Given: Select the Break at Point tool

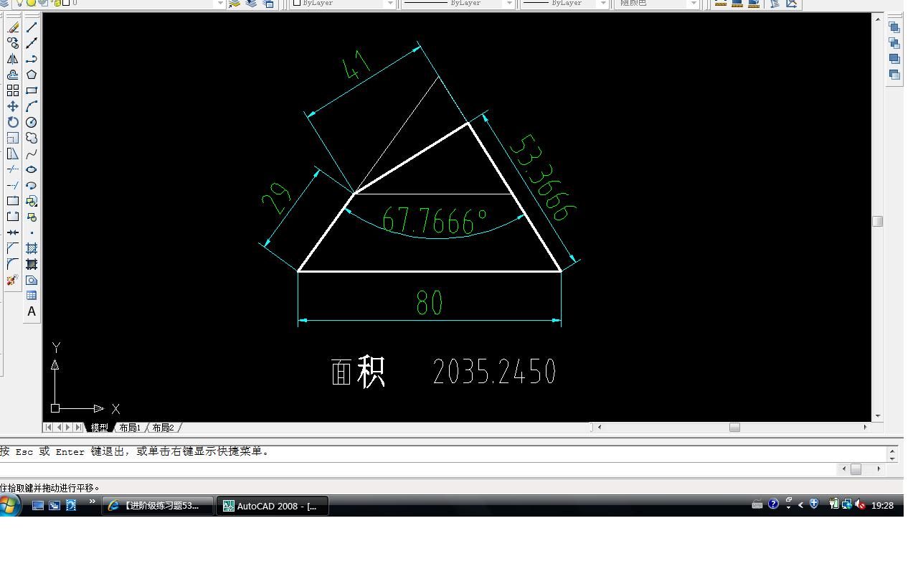Looking at the screenshot, I should (13, 201).
